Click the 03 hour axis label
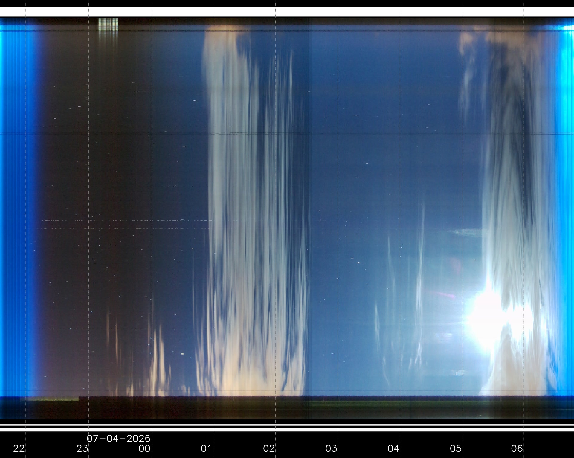Viewport: 574px width, 458px height. tap(331, 448)
